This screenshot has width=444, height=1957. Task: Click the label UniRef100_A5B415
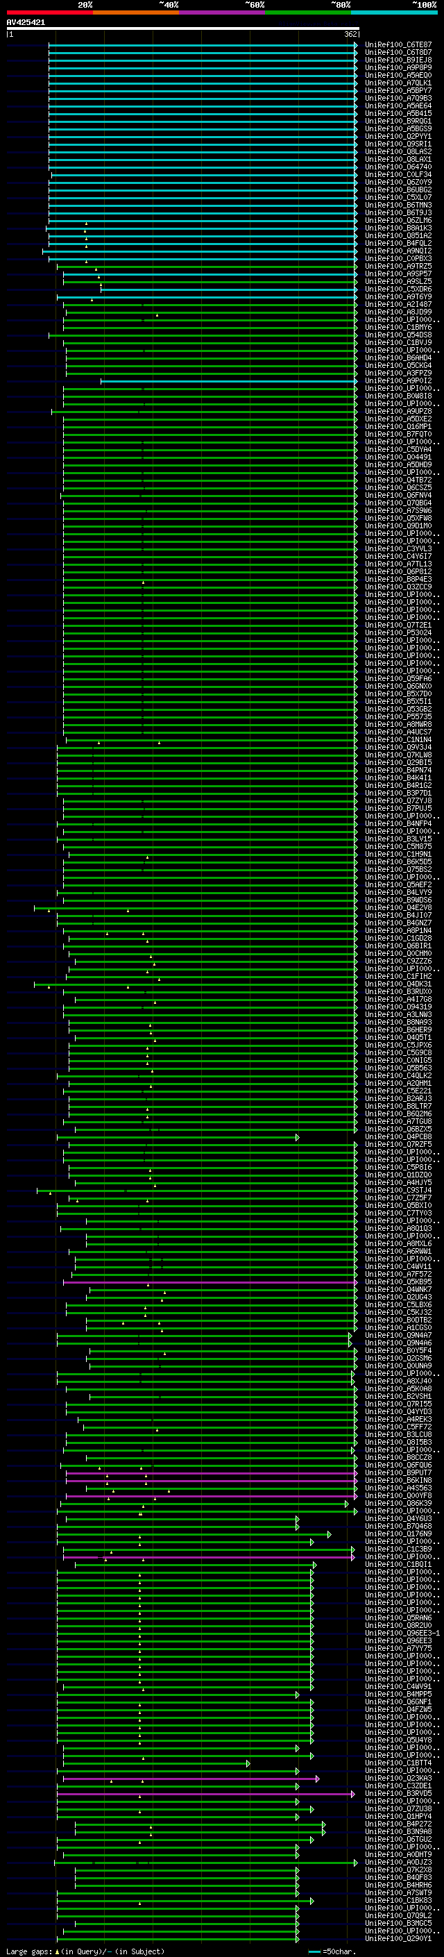[398, 113]
